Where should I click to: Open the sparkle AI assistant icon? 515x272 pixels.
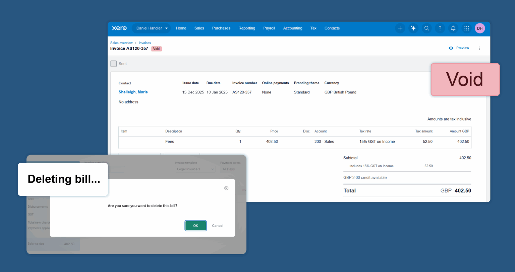(x=413, y=28)
